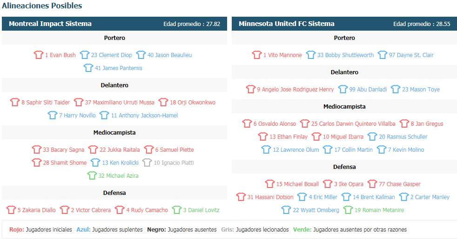Select player 9 Angelo Jose Rodriguez Henry

click(x=295, y=89)
